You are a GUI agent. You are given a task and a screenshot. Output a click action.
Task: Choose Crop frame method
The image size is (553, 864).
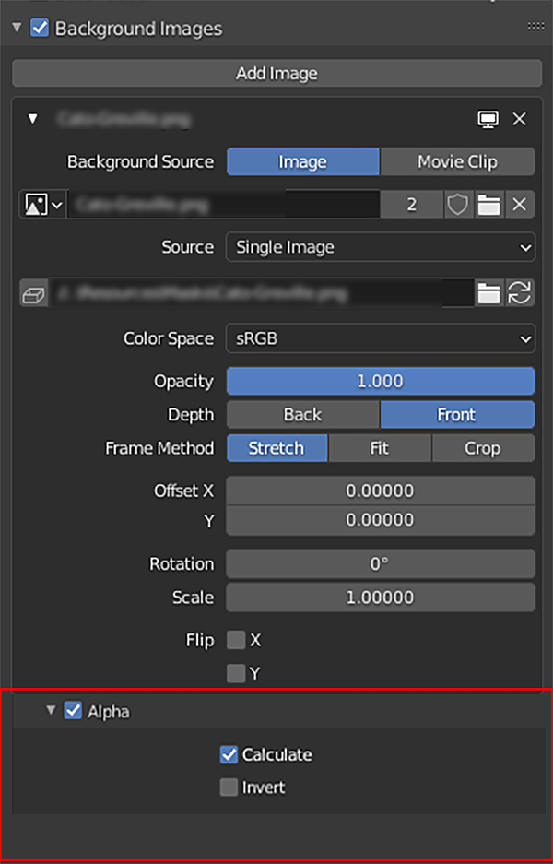tap(483, 448)
